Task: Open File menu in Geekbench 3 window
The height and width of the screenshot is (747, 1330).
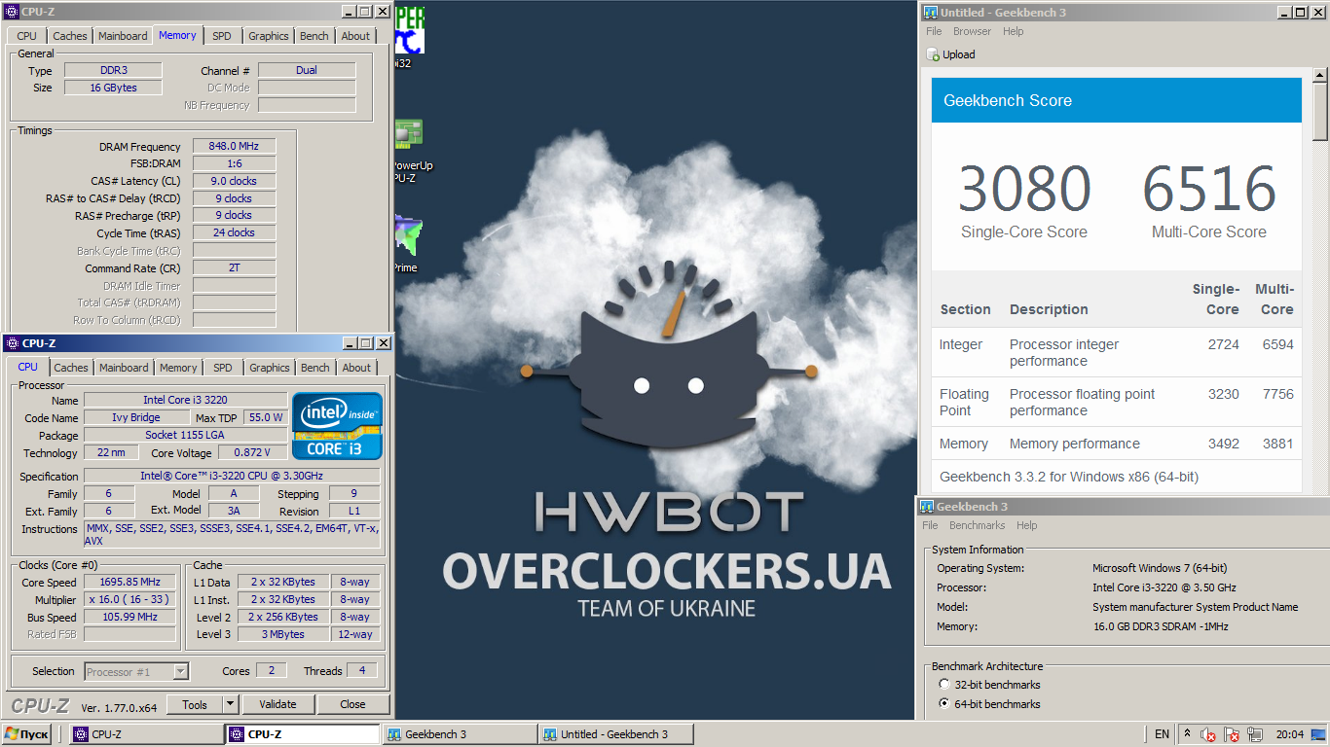Action: [x=930, y=525]
